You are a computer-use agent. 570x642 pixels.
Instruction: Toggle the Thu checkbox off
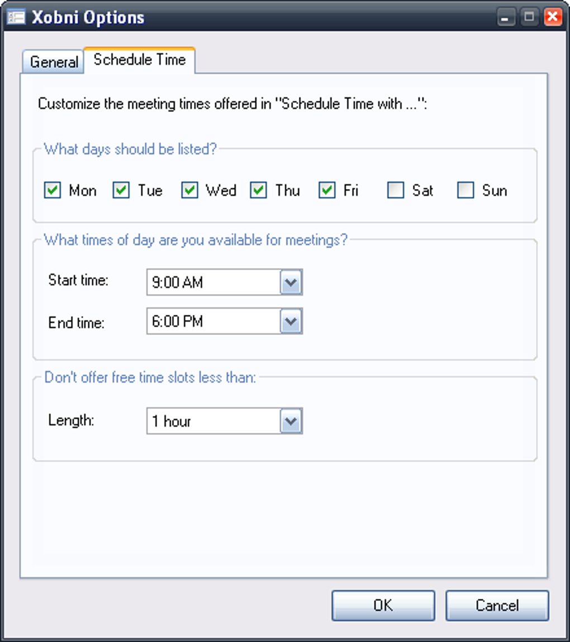[x=259, y=190]
